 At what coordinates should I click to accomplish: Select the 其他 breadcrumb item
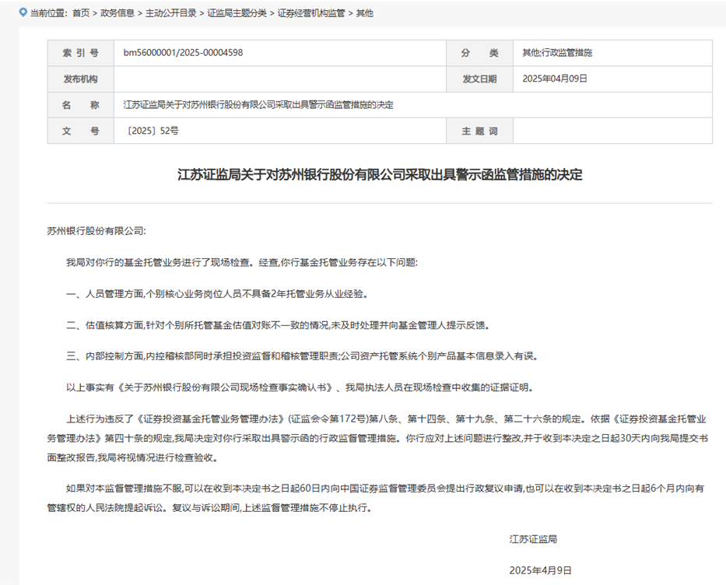364,13
